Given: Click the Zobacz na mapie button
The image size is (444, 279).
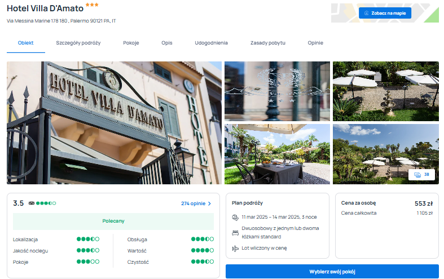Looking at the screenshot, I should pyautogui.click(x=385, y=13).
